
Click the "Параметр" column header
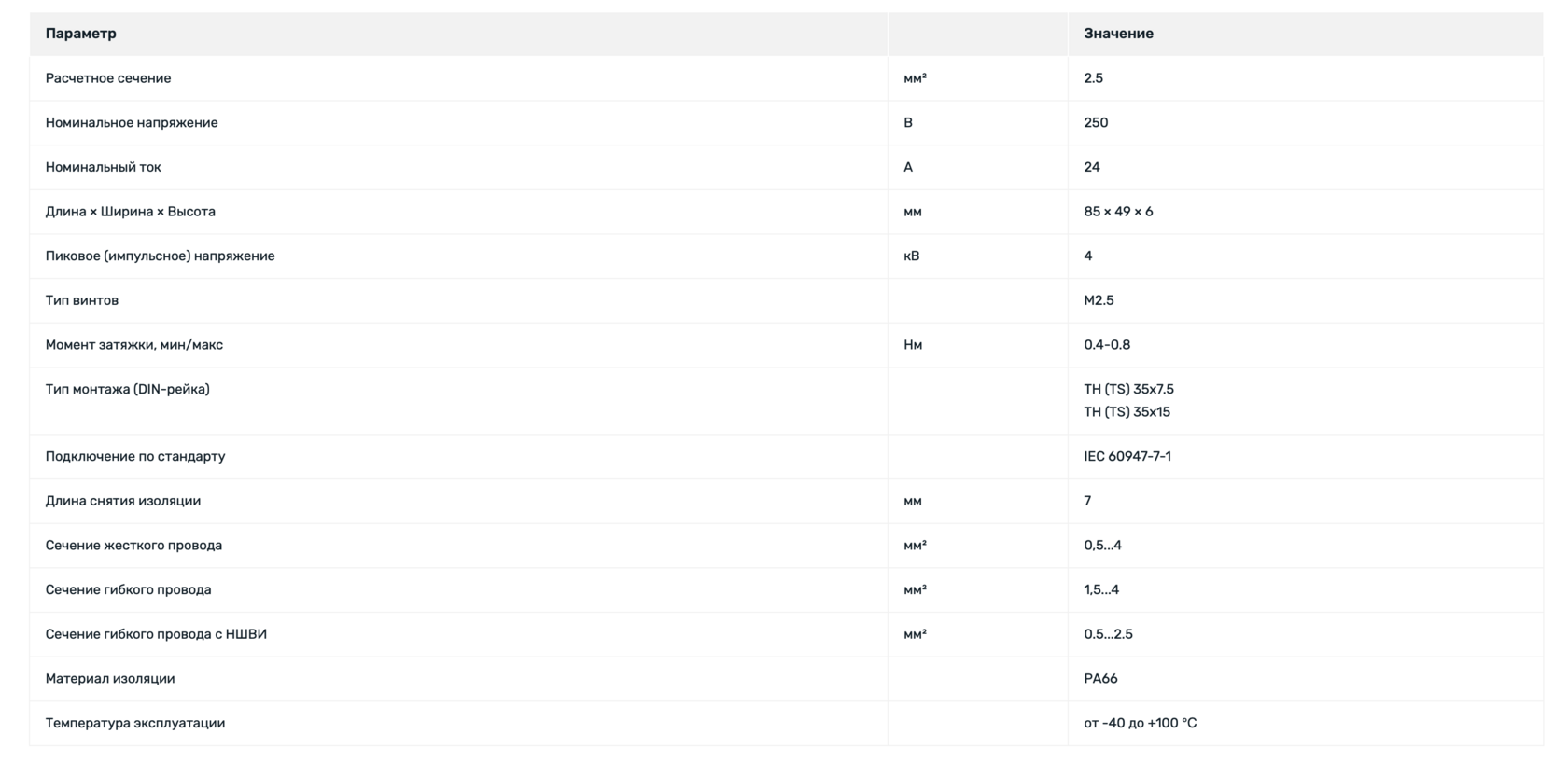81,34
